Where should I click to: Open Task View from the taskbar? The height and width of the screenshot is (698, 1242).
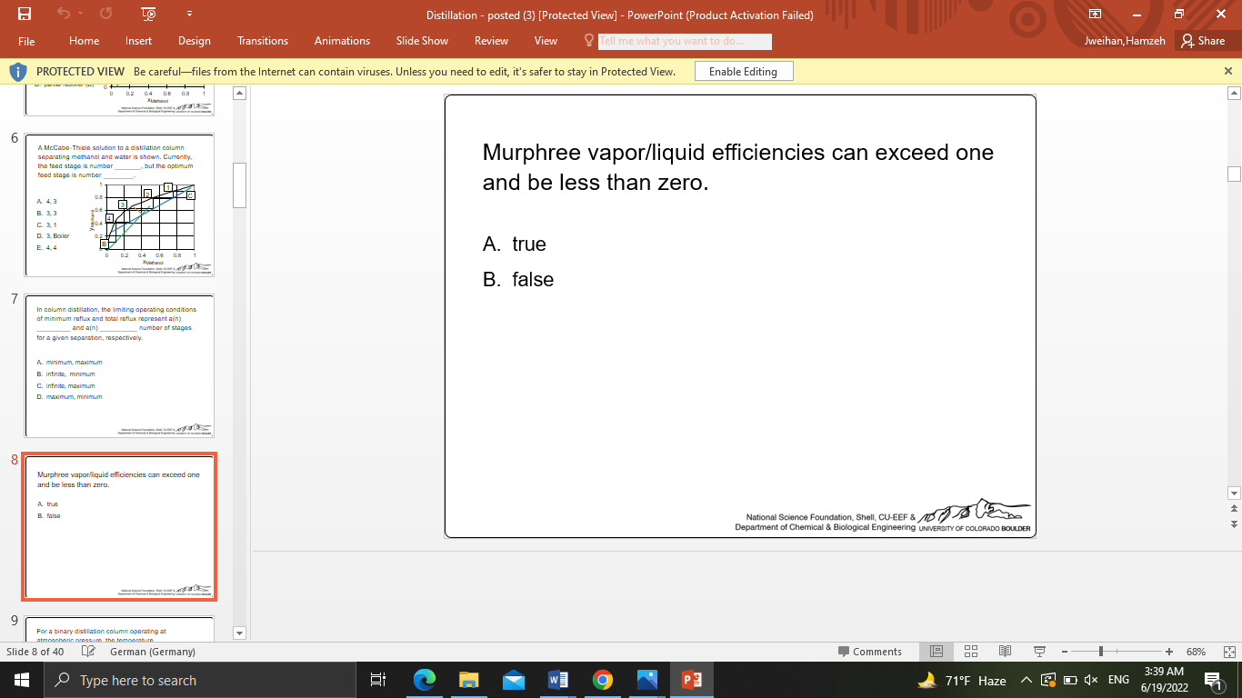pos(379,680)
